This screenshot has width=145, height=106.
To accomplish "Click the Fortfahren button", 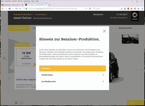I will (x=72, y=68).
